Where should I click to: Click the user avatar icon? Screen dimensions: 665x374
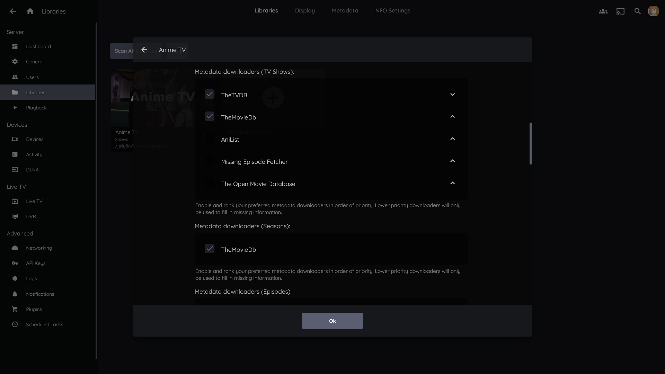[x=653, y=11]
